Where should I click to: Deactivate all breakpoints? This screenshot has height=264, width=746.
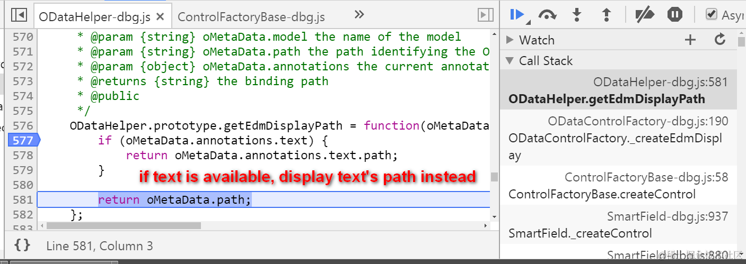(644, 14)
